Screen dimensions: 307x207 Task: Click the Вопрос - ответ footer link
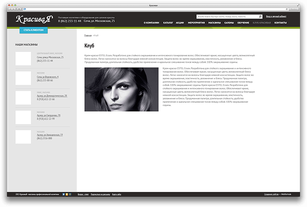coord(83,194)
